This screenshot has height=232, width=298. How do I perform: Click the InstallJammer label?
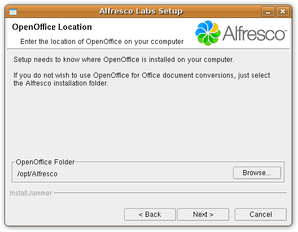click(x=31, y=193)
